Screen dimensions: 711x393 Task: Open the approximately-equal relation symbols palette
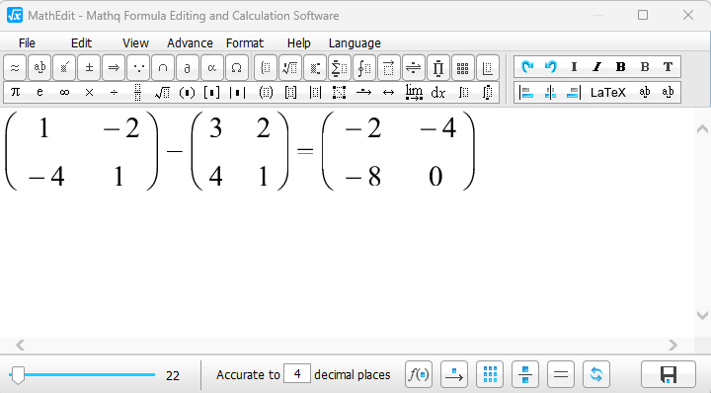pos(15,68)
